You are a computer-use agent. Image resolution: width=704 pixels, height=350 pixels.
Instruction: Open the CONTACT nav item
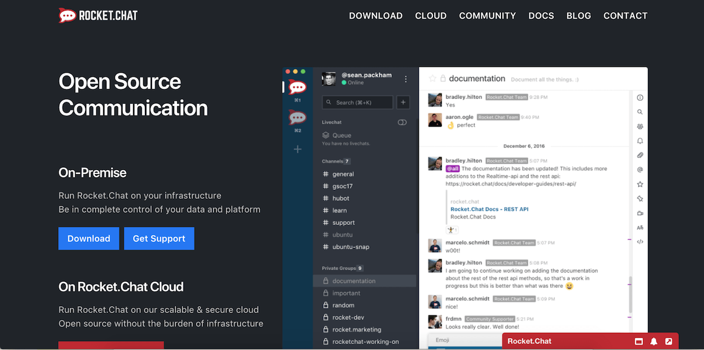coord(625,16)
